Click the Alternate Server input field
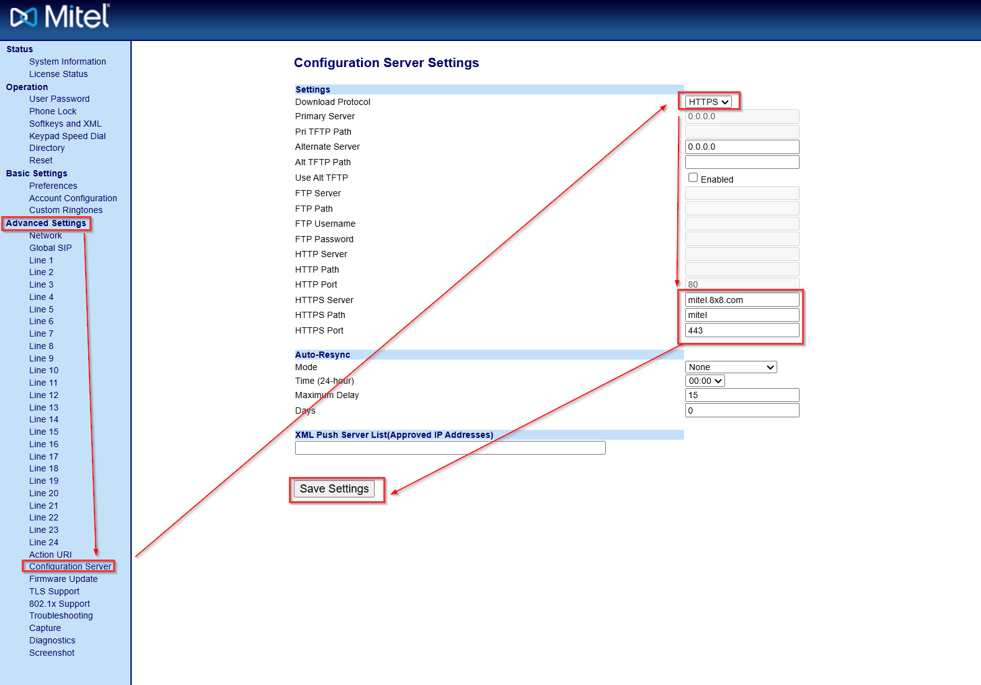Screen dimensions: 981x685 pos(742,147)
